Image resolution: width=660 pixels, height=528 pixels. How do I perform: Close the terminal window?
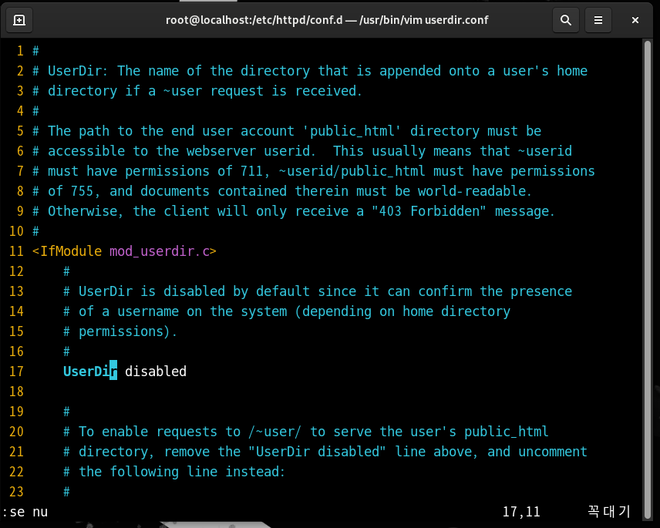coord(635,20)
